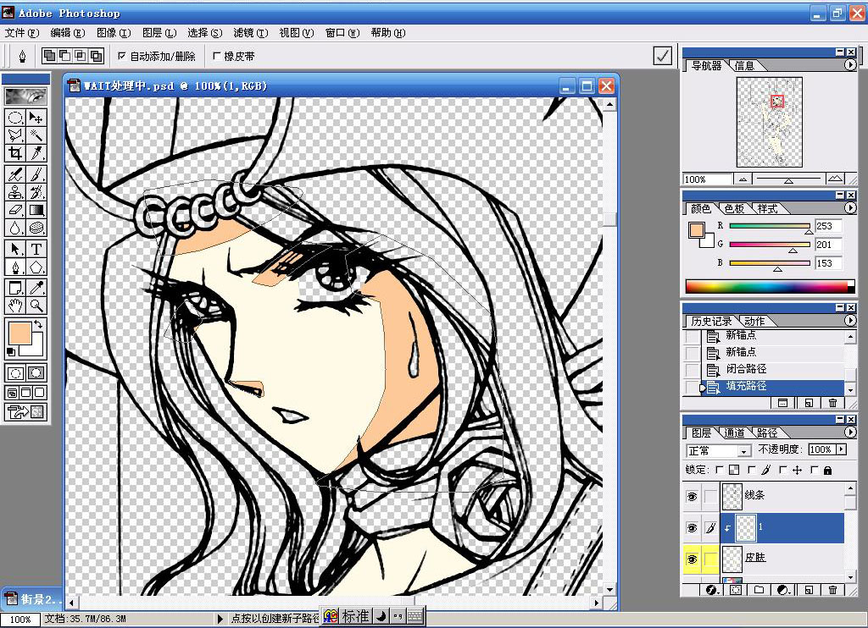
Task: Switch to 色板 (Swatches) tab
Action: [734, 209]
